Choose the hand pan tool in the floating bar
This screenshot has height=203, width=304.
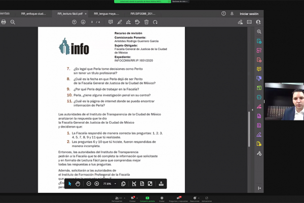[x=78, y=184]
